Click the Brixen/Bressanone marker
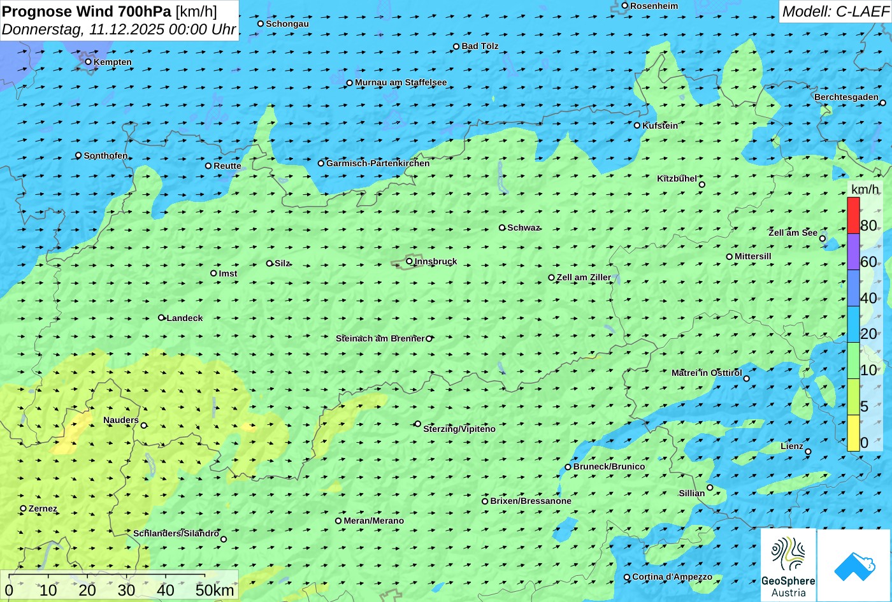This screenshot has height=602, width=892. (485, 501)
